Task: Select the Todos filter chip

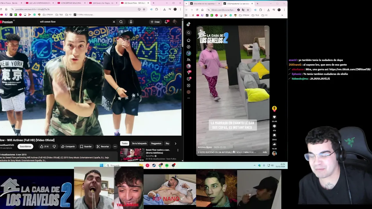Action: point(125,143)
